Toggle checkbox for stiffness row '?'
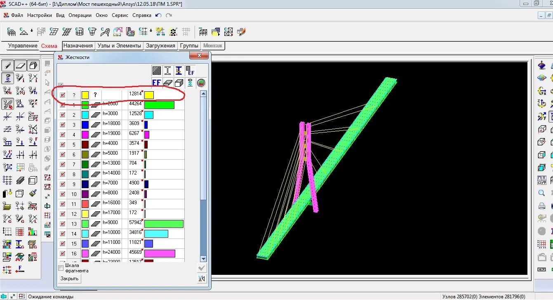Screen dimensions: 553x300 [x=62, y=95]
